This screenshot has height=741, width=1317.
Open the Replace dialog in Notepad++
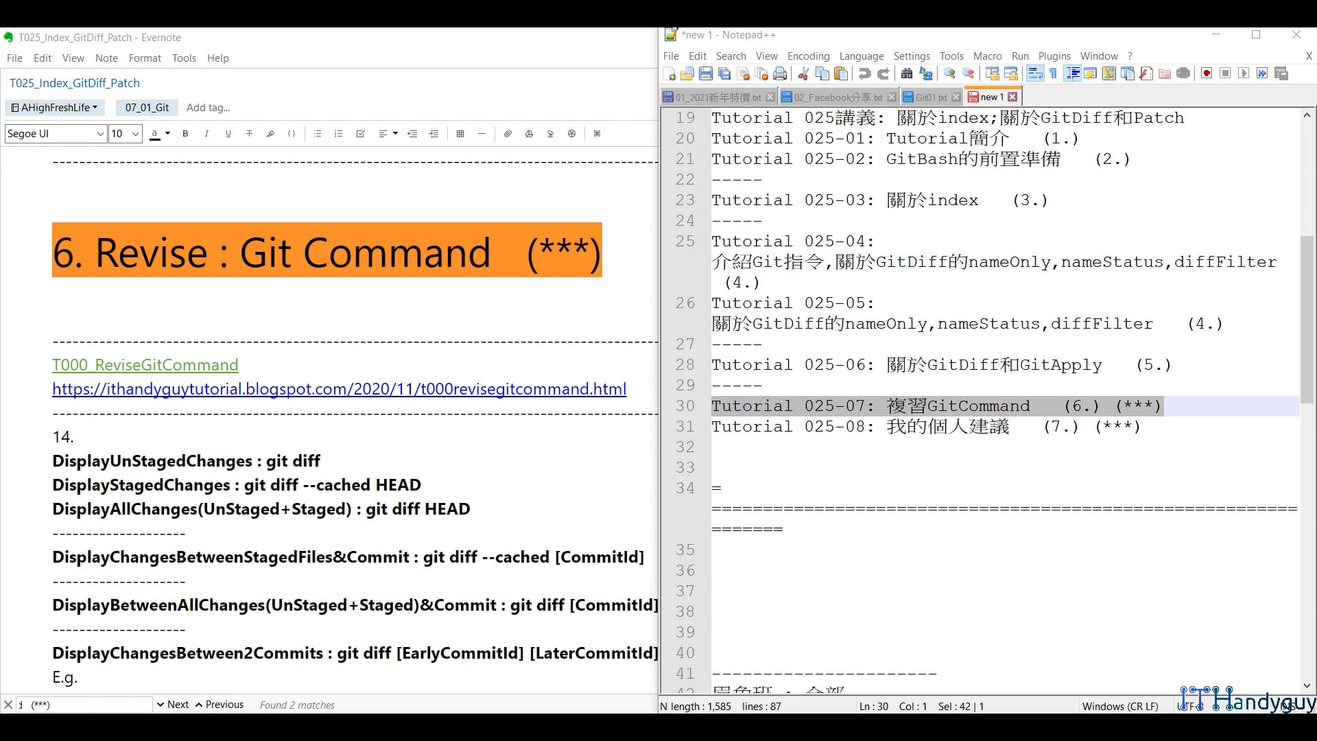tap(925, 73)
